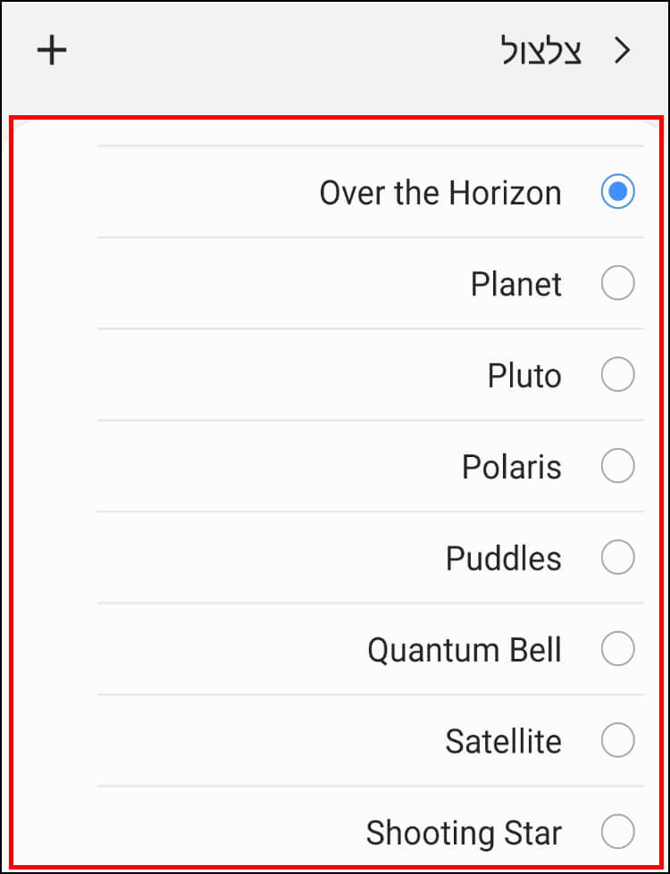Tap the plus icon to add ringtone
The width and height of the screenshot is (670, 874).
tap(52, 51)
